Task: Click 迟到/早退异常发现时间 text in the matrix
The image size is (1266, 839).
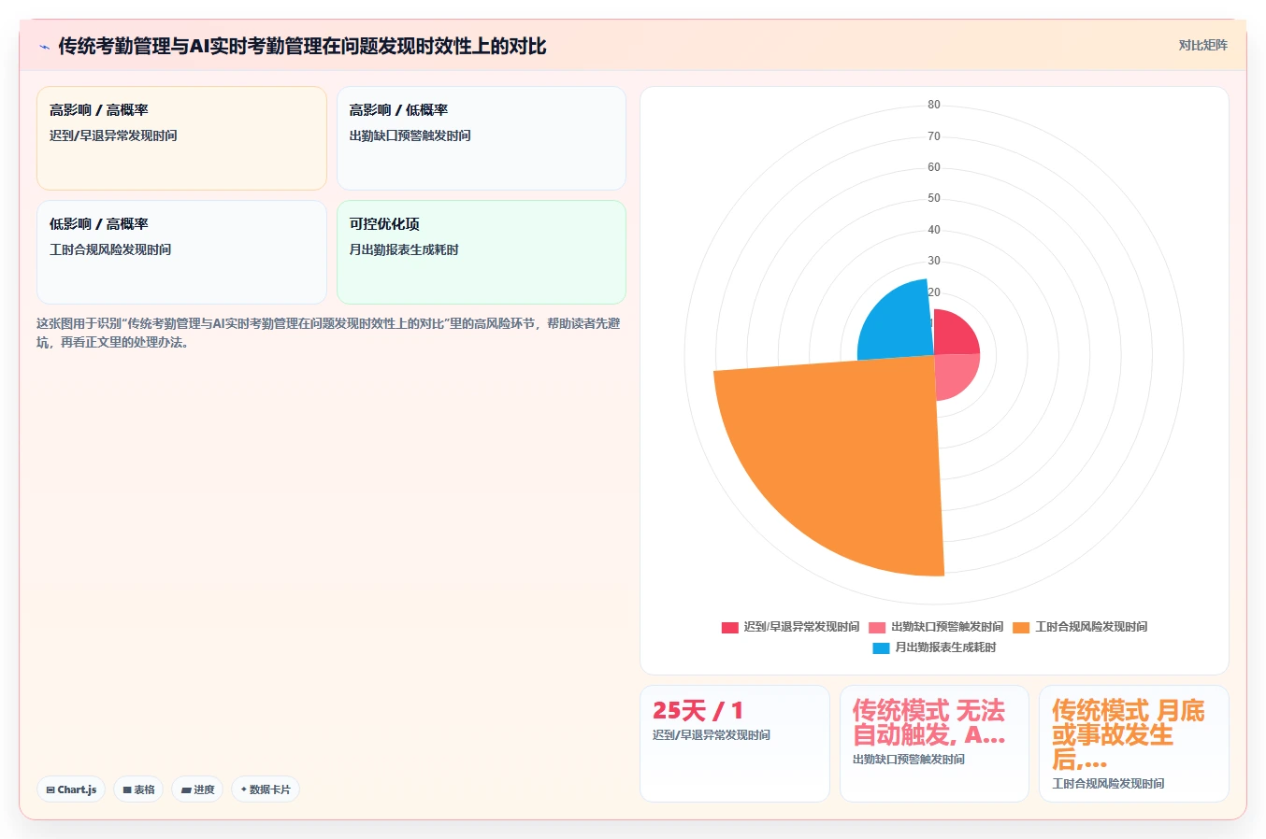Action: click(113, 135)
